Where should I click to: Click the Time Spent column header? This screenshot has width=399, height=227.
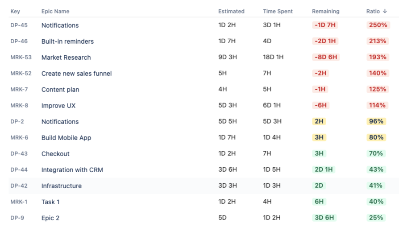tap(278, 11)
